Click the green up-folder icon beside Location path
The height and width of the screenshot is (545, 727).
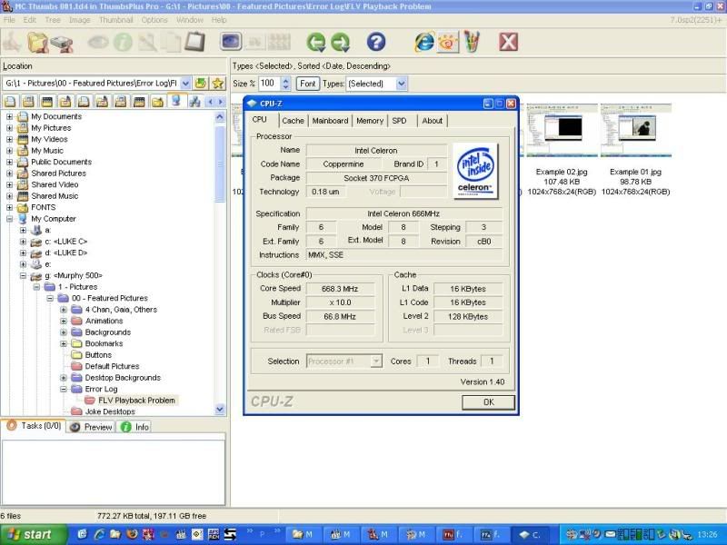[200, 84]
